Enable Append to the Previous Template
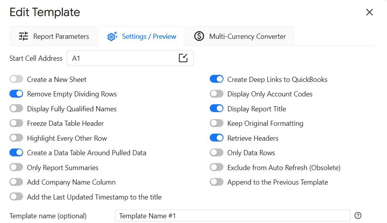The image size is (387, 223). [217, 182]
